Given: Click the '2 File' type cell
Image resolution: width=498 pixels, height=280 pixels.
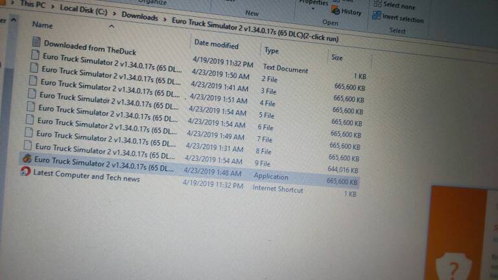Looking at the screenshot, I should coord(269,79).
